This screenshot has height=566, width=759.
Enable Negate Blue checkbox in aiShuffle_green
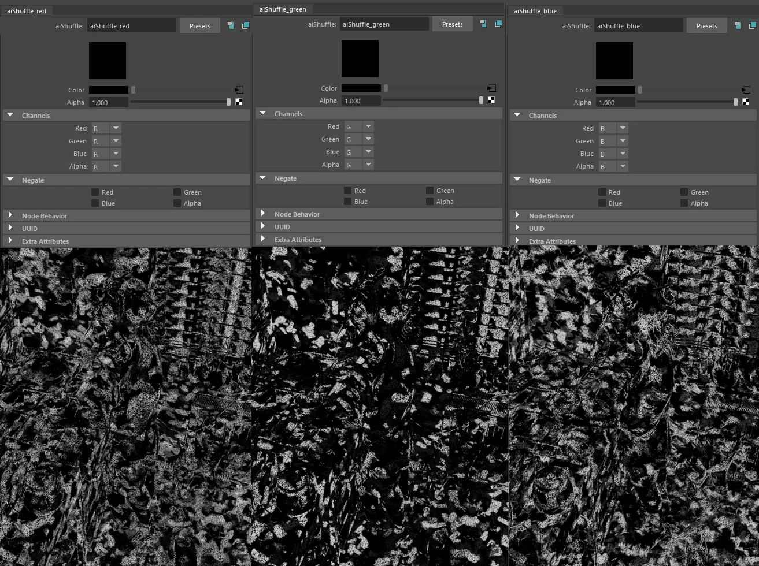click(x=347, y=201)
